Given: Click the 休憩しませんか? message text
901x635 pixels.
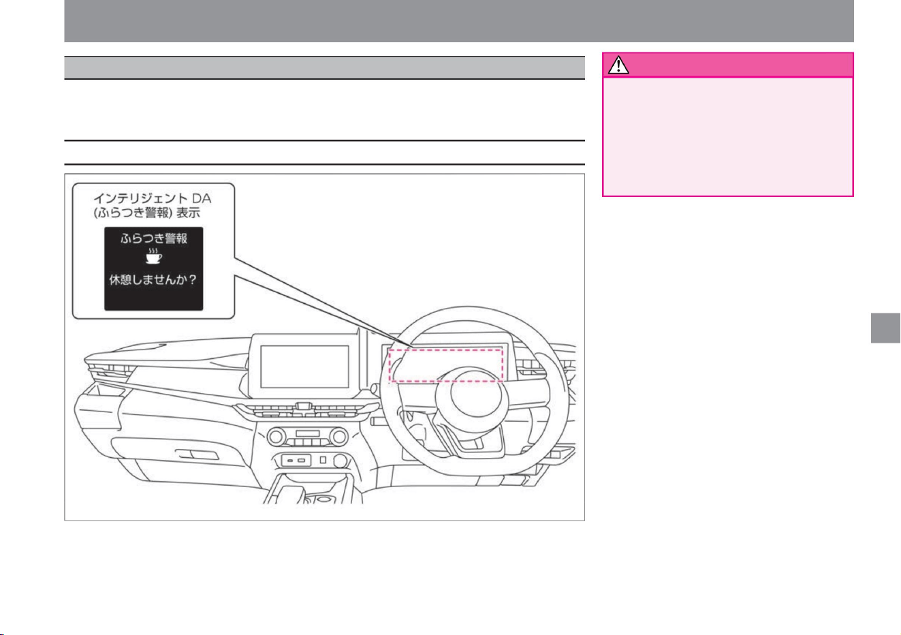Looking at the screenshot, I should (x=154, y=280).
